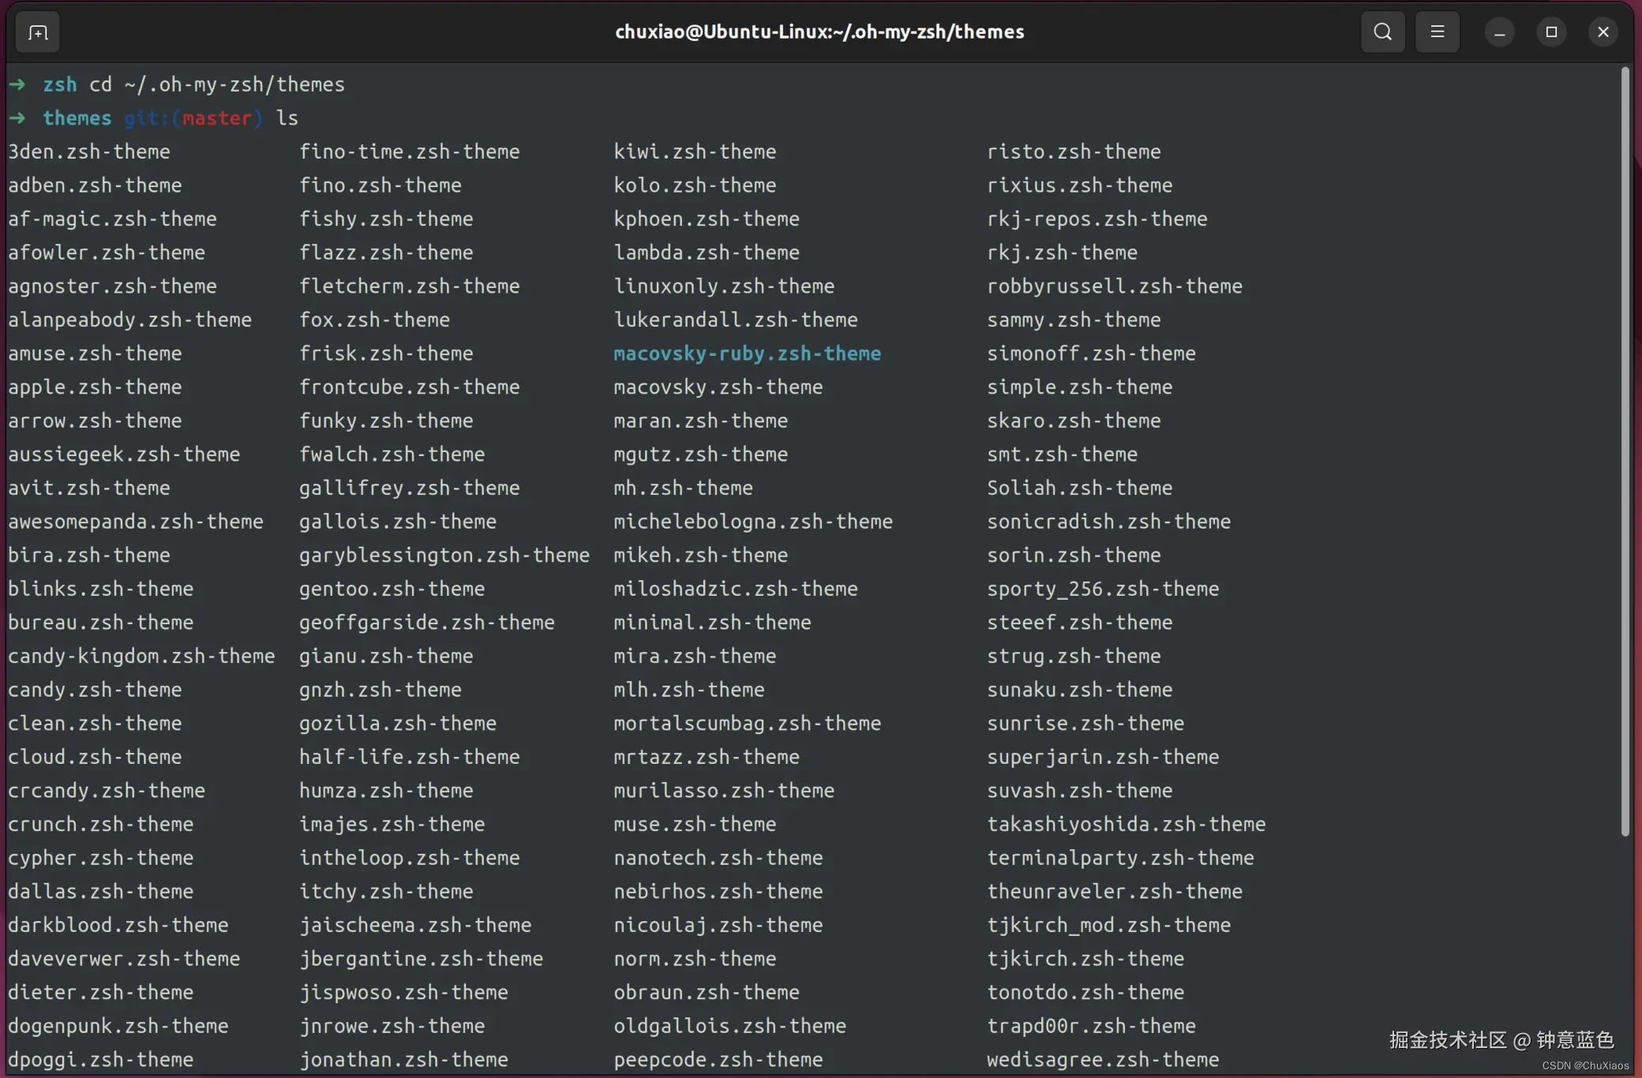
Task: Click garyblessington.zsh-theme filename
Action: pyautogui.click(x=444, y=556)
